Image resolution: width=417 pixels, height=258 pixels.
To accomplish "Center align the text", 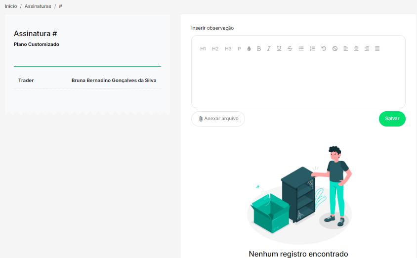I will (x=356, y=48).
